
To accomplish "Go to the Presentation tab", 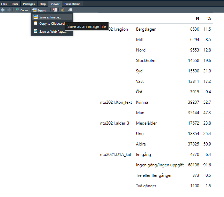I will click(72, 4).
